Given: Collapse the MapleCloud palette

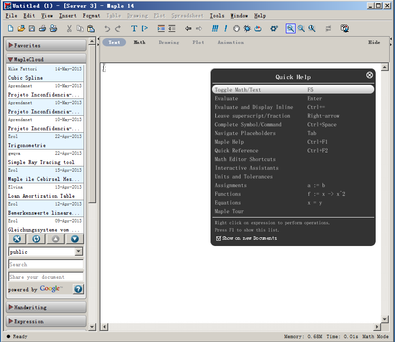Looking at the screenshot, I should pos(46,59).
